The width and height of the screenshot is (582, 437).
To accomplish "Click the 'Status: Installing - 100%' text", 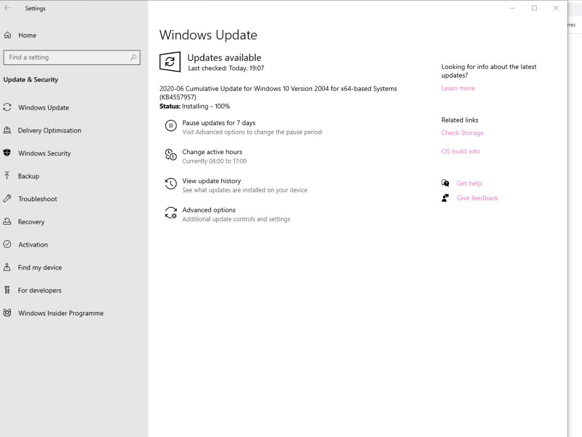I will click(x=195, y=106).
